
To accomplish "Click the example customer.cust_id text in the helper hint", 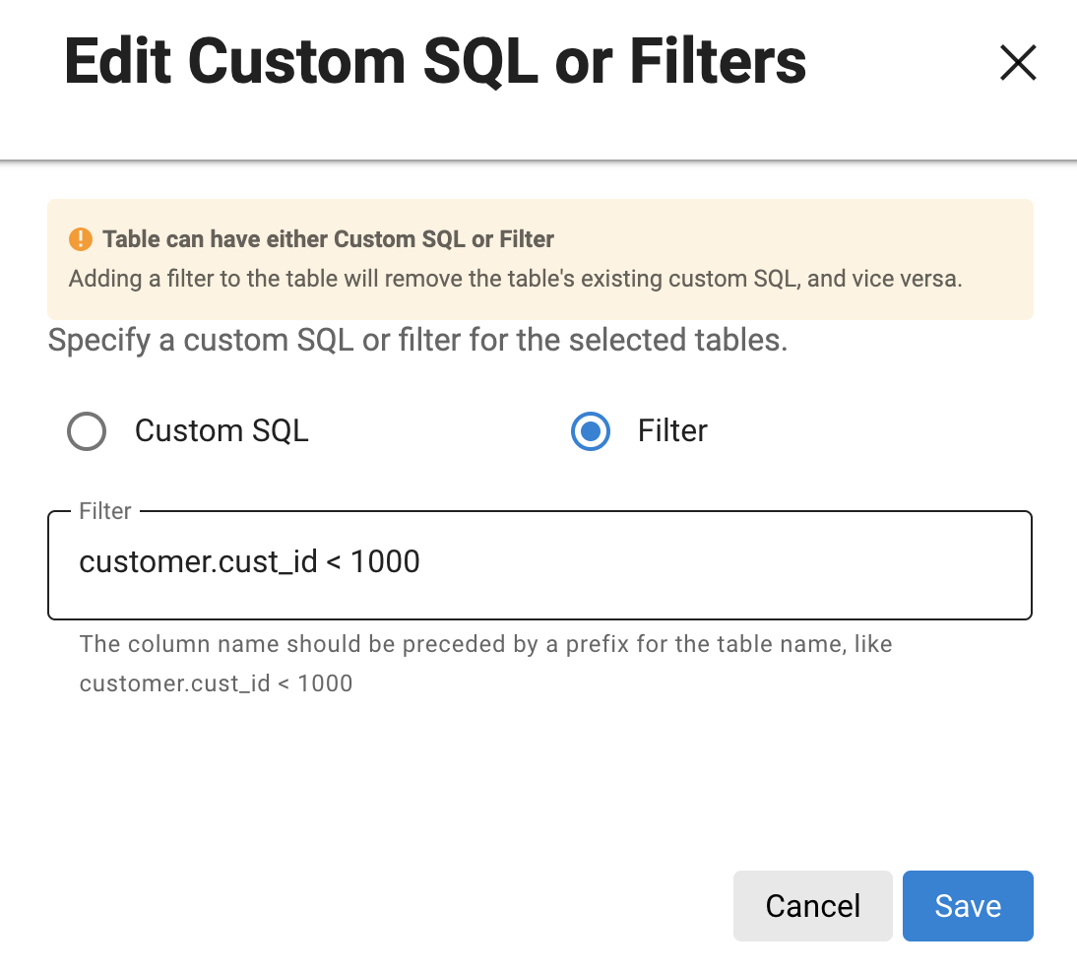I will tap(174, 683).
